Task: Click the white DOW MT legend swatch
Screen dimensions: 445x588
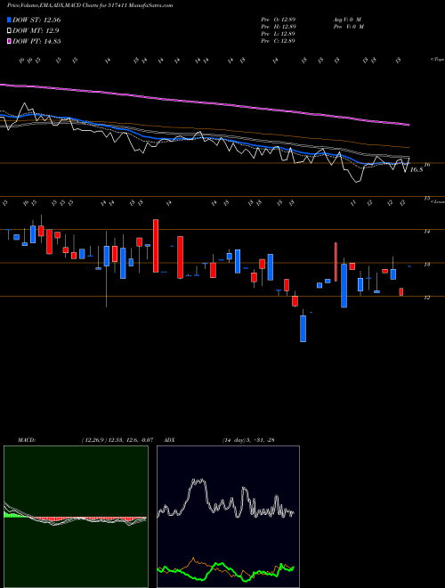Action: (x=9, y=31)
